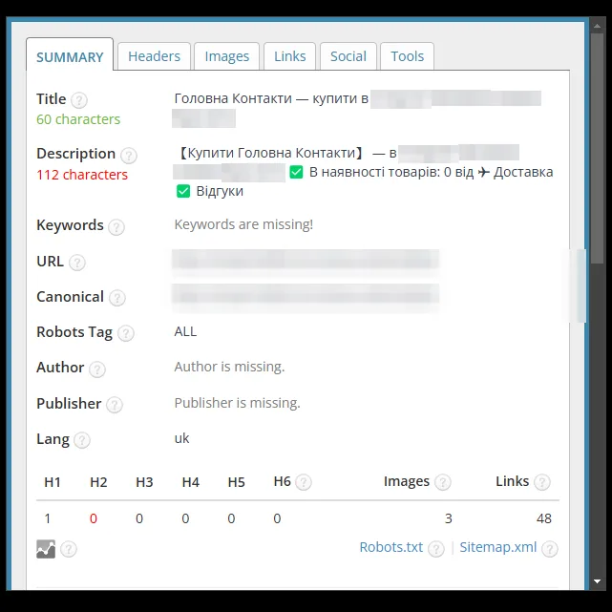Click the help icon next to Robots Tag

point(126,333)
